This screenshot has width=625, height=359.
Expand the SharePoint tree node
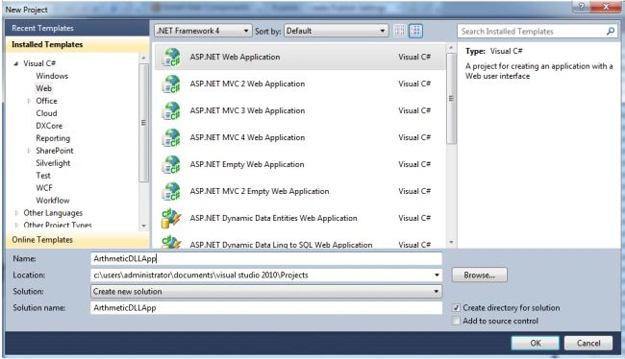tap(29, 151)
